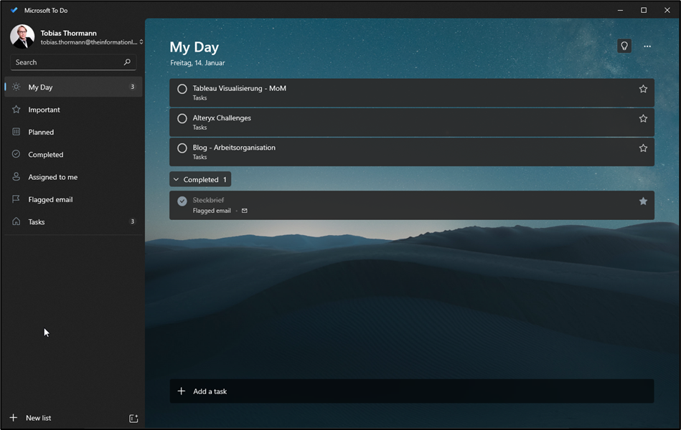The width and height of the screenshot is (681, 430).
Task: Click the My Day title heading
Action: tap(194, 47)
